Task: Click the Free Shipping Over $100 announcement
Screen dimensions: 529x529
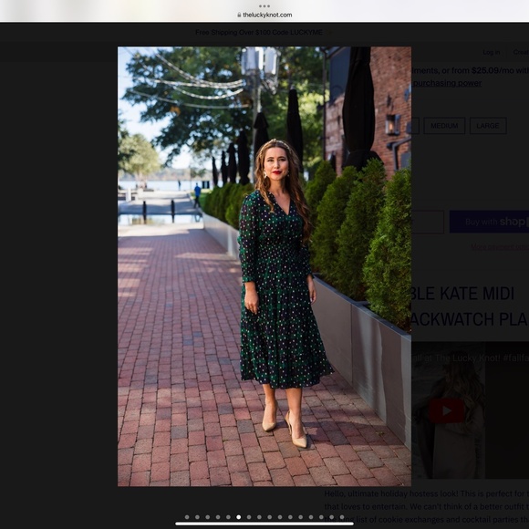Action: tap(259, 33)
